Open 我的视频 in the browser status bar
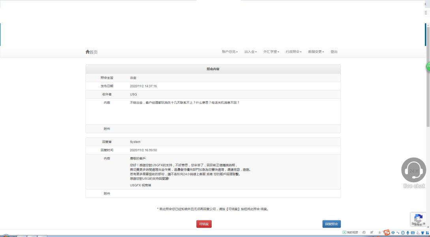The image size is (430, 237). point(350,233)
